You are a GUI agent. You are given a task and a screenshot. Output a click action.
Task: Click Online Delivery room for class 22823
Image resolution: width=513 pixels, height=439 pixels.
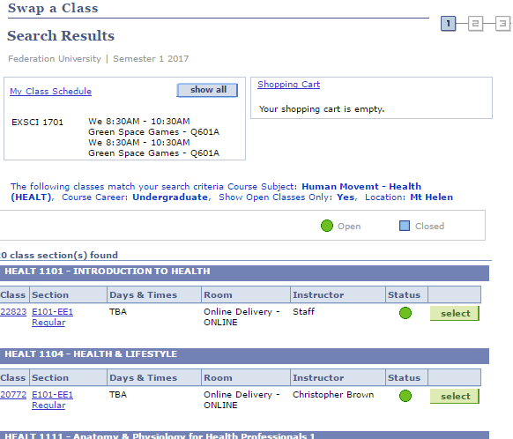(242, 317)
